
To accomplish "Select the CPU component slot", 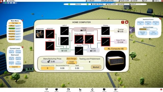I will coord(50,46).
